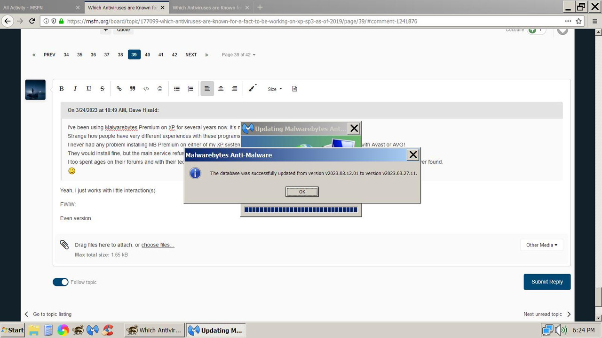The image size is (602, 338).
Task: Click the browser address bar URL
Action: tap(242, 21)
